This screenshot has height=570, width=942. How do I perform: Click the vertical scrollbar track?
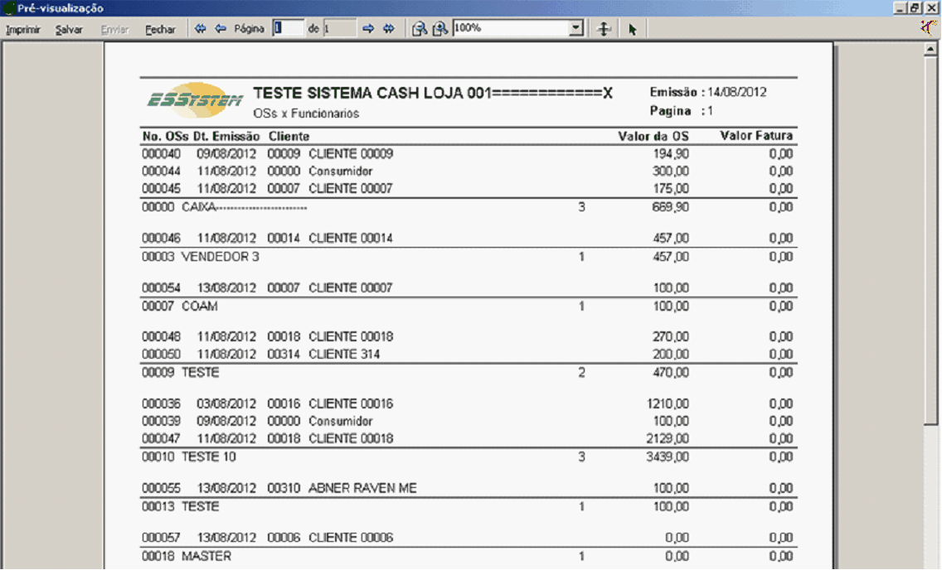(930, 497)
